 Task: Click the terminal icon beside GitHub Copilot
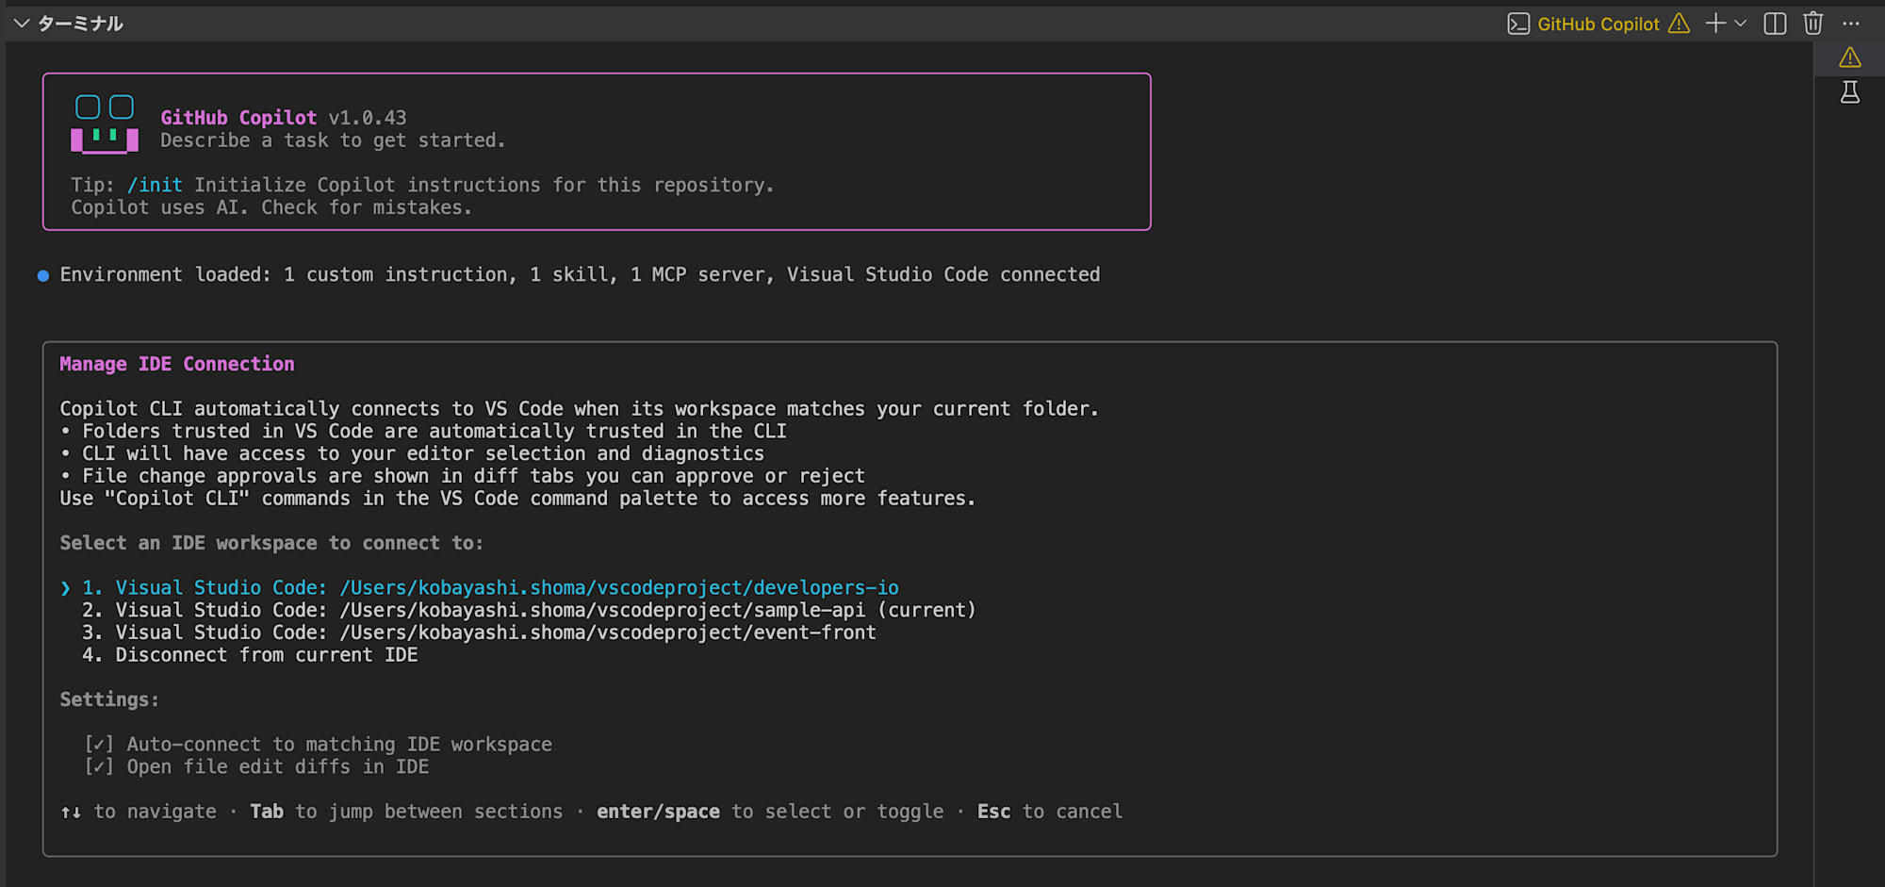[x=1518, y=24]
